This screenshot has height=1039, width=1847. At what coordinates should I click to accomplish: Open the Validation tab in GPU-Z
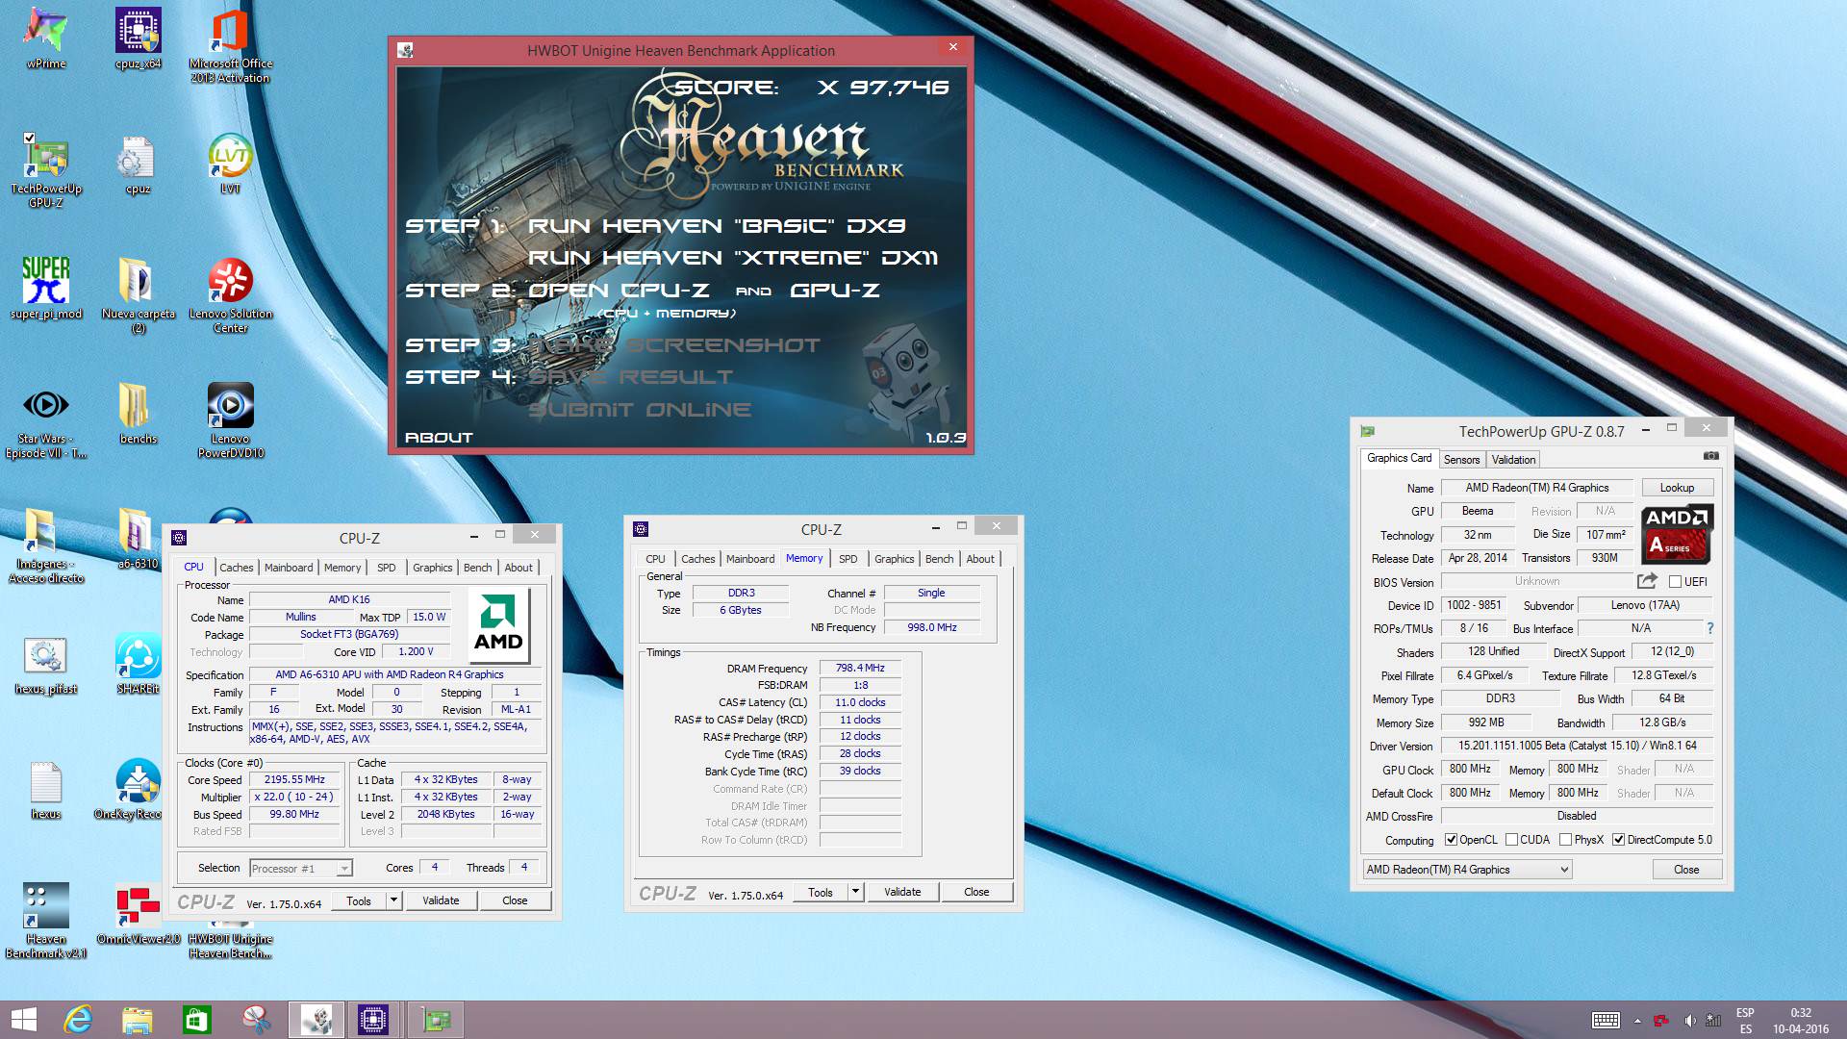(x=1513, y=460)
